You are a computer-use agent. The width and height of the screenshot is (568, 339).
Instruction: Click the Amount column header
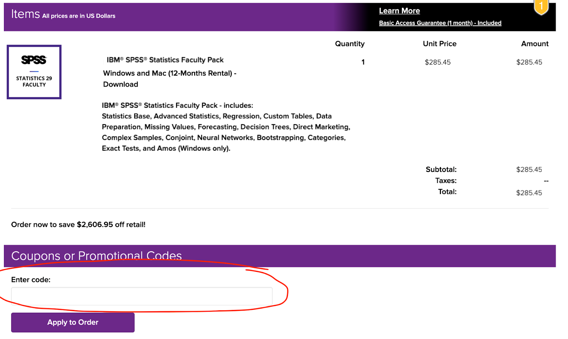[x=535, y=44]
